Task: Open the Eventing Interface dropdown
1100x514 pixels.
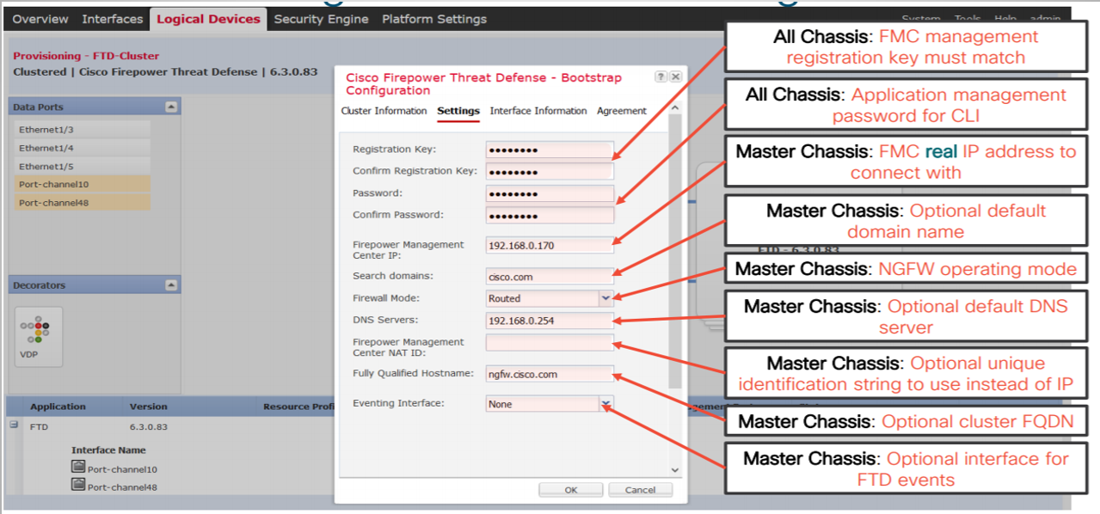Action: tap(605, 403)
